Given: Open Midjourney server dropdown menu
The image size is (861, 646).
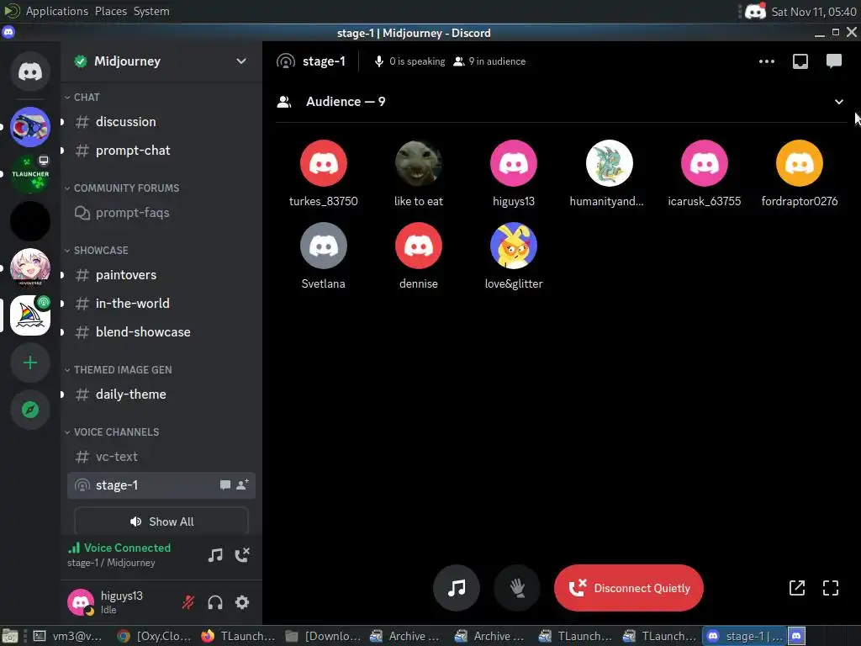Looking at the screenshot, I should click(x=241, y=61).
